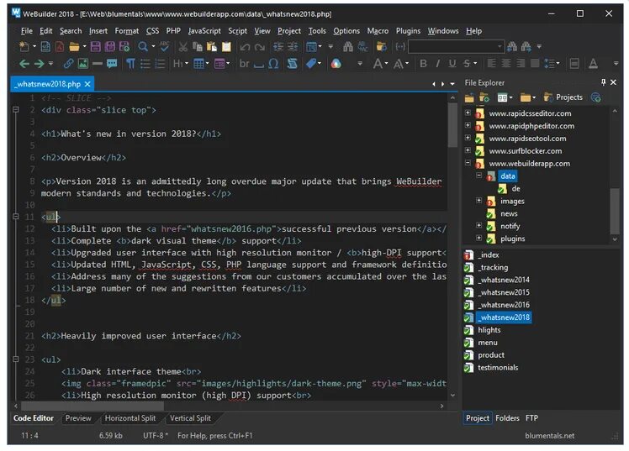Click the text color A icon
Screen dimensions: 629x451
click(x=594, y=64)
